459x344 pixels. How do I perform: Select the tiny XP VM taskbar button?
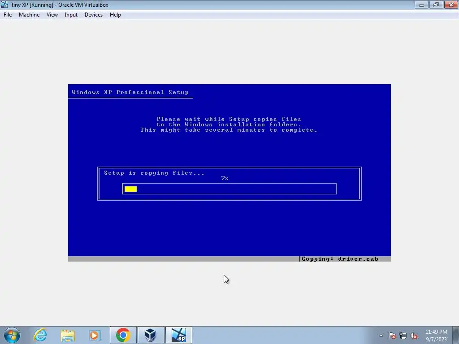tap(179, 335)
